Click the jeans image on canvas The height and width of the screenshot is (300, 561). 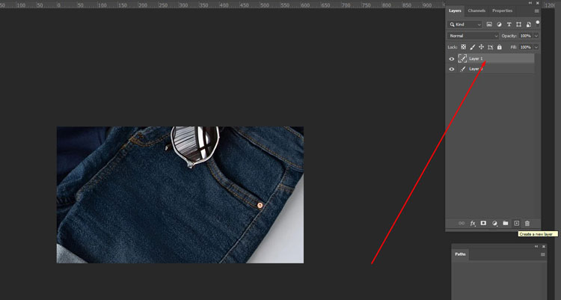coord(180,195)
